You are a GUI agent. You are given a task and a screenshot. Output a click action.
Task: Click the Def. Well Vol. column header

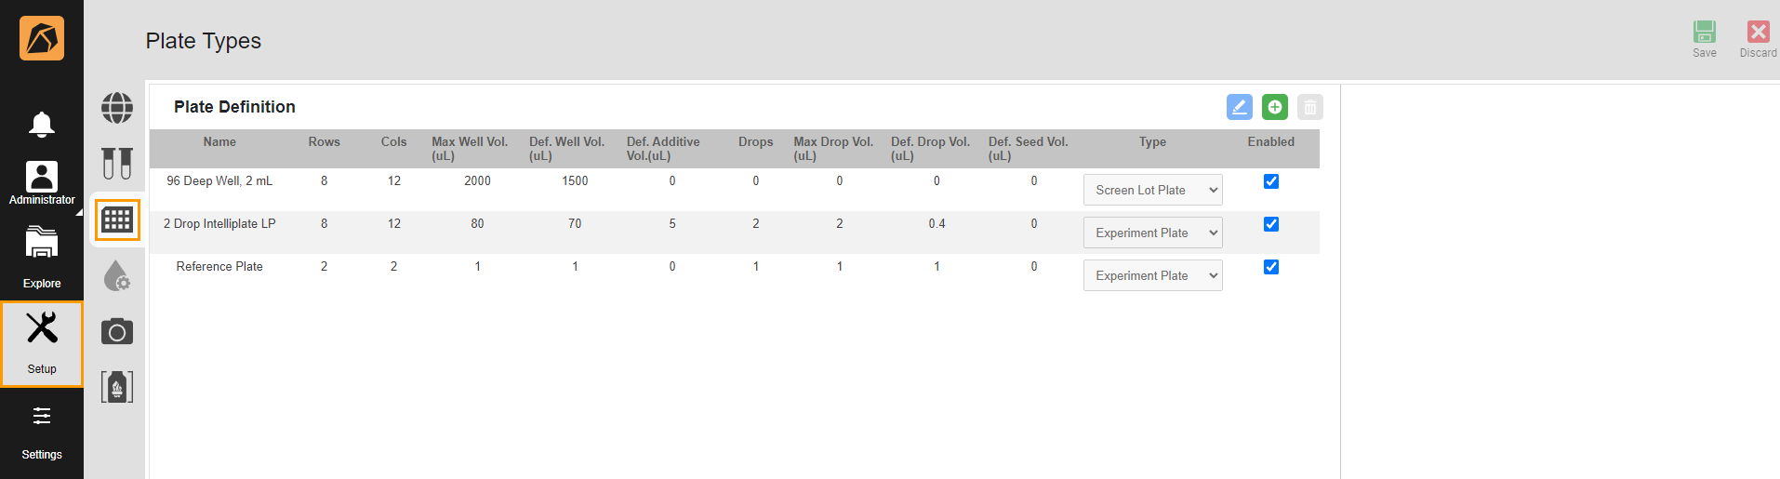coord(566,149)
